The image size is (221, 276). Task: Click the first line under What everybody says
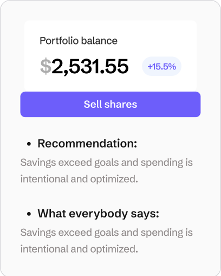[x=107, y=233]
